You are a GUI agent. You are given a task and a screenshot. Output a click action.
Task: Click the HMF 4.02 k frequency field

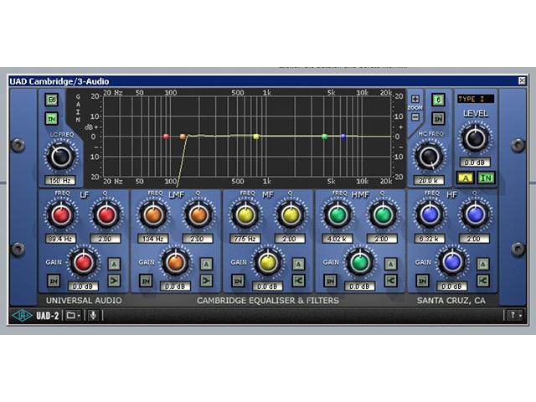338,239
